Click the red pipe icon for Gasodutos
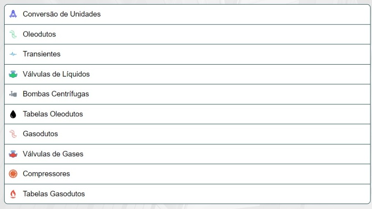This screenshot has width=372, height=209. click(x=13, y=134)
